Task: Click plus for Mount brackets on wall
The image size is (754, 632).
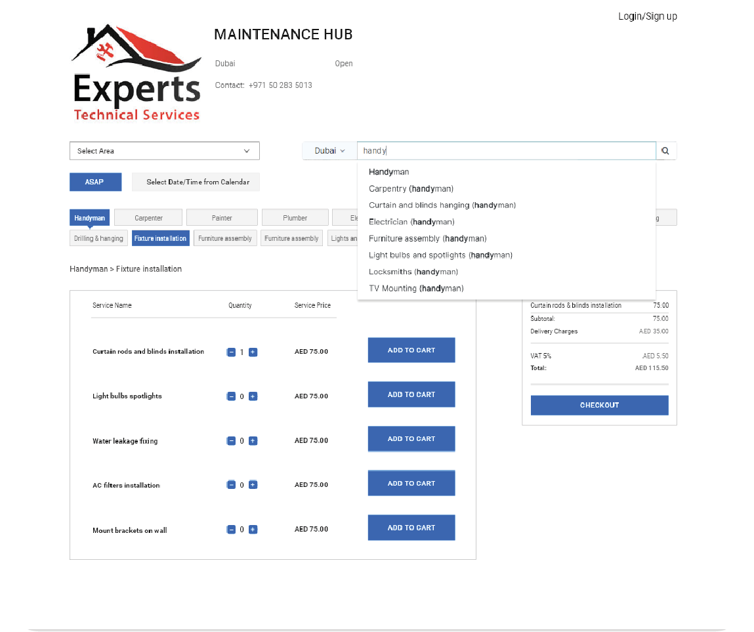Action: click(253, 530)
